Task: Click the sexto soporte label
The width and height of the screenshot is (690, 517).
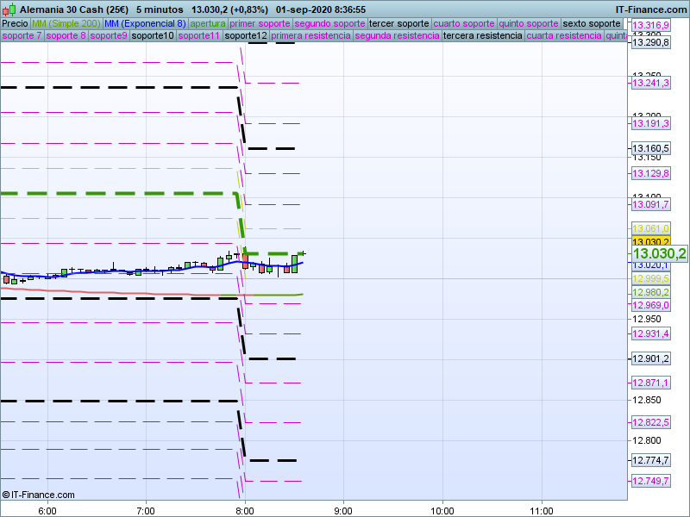Action: 592,23
